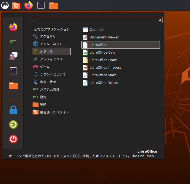Image resolution: width=190 pixels, height=184 pixels.
Task: Select オフィス category
Action: (51, 51)
